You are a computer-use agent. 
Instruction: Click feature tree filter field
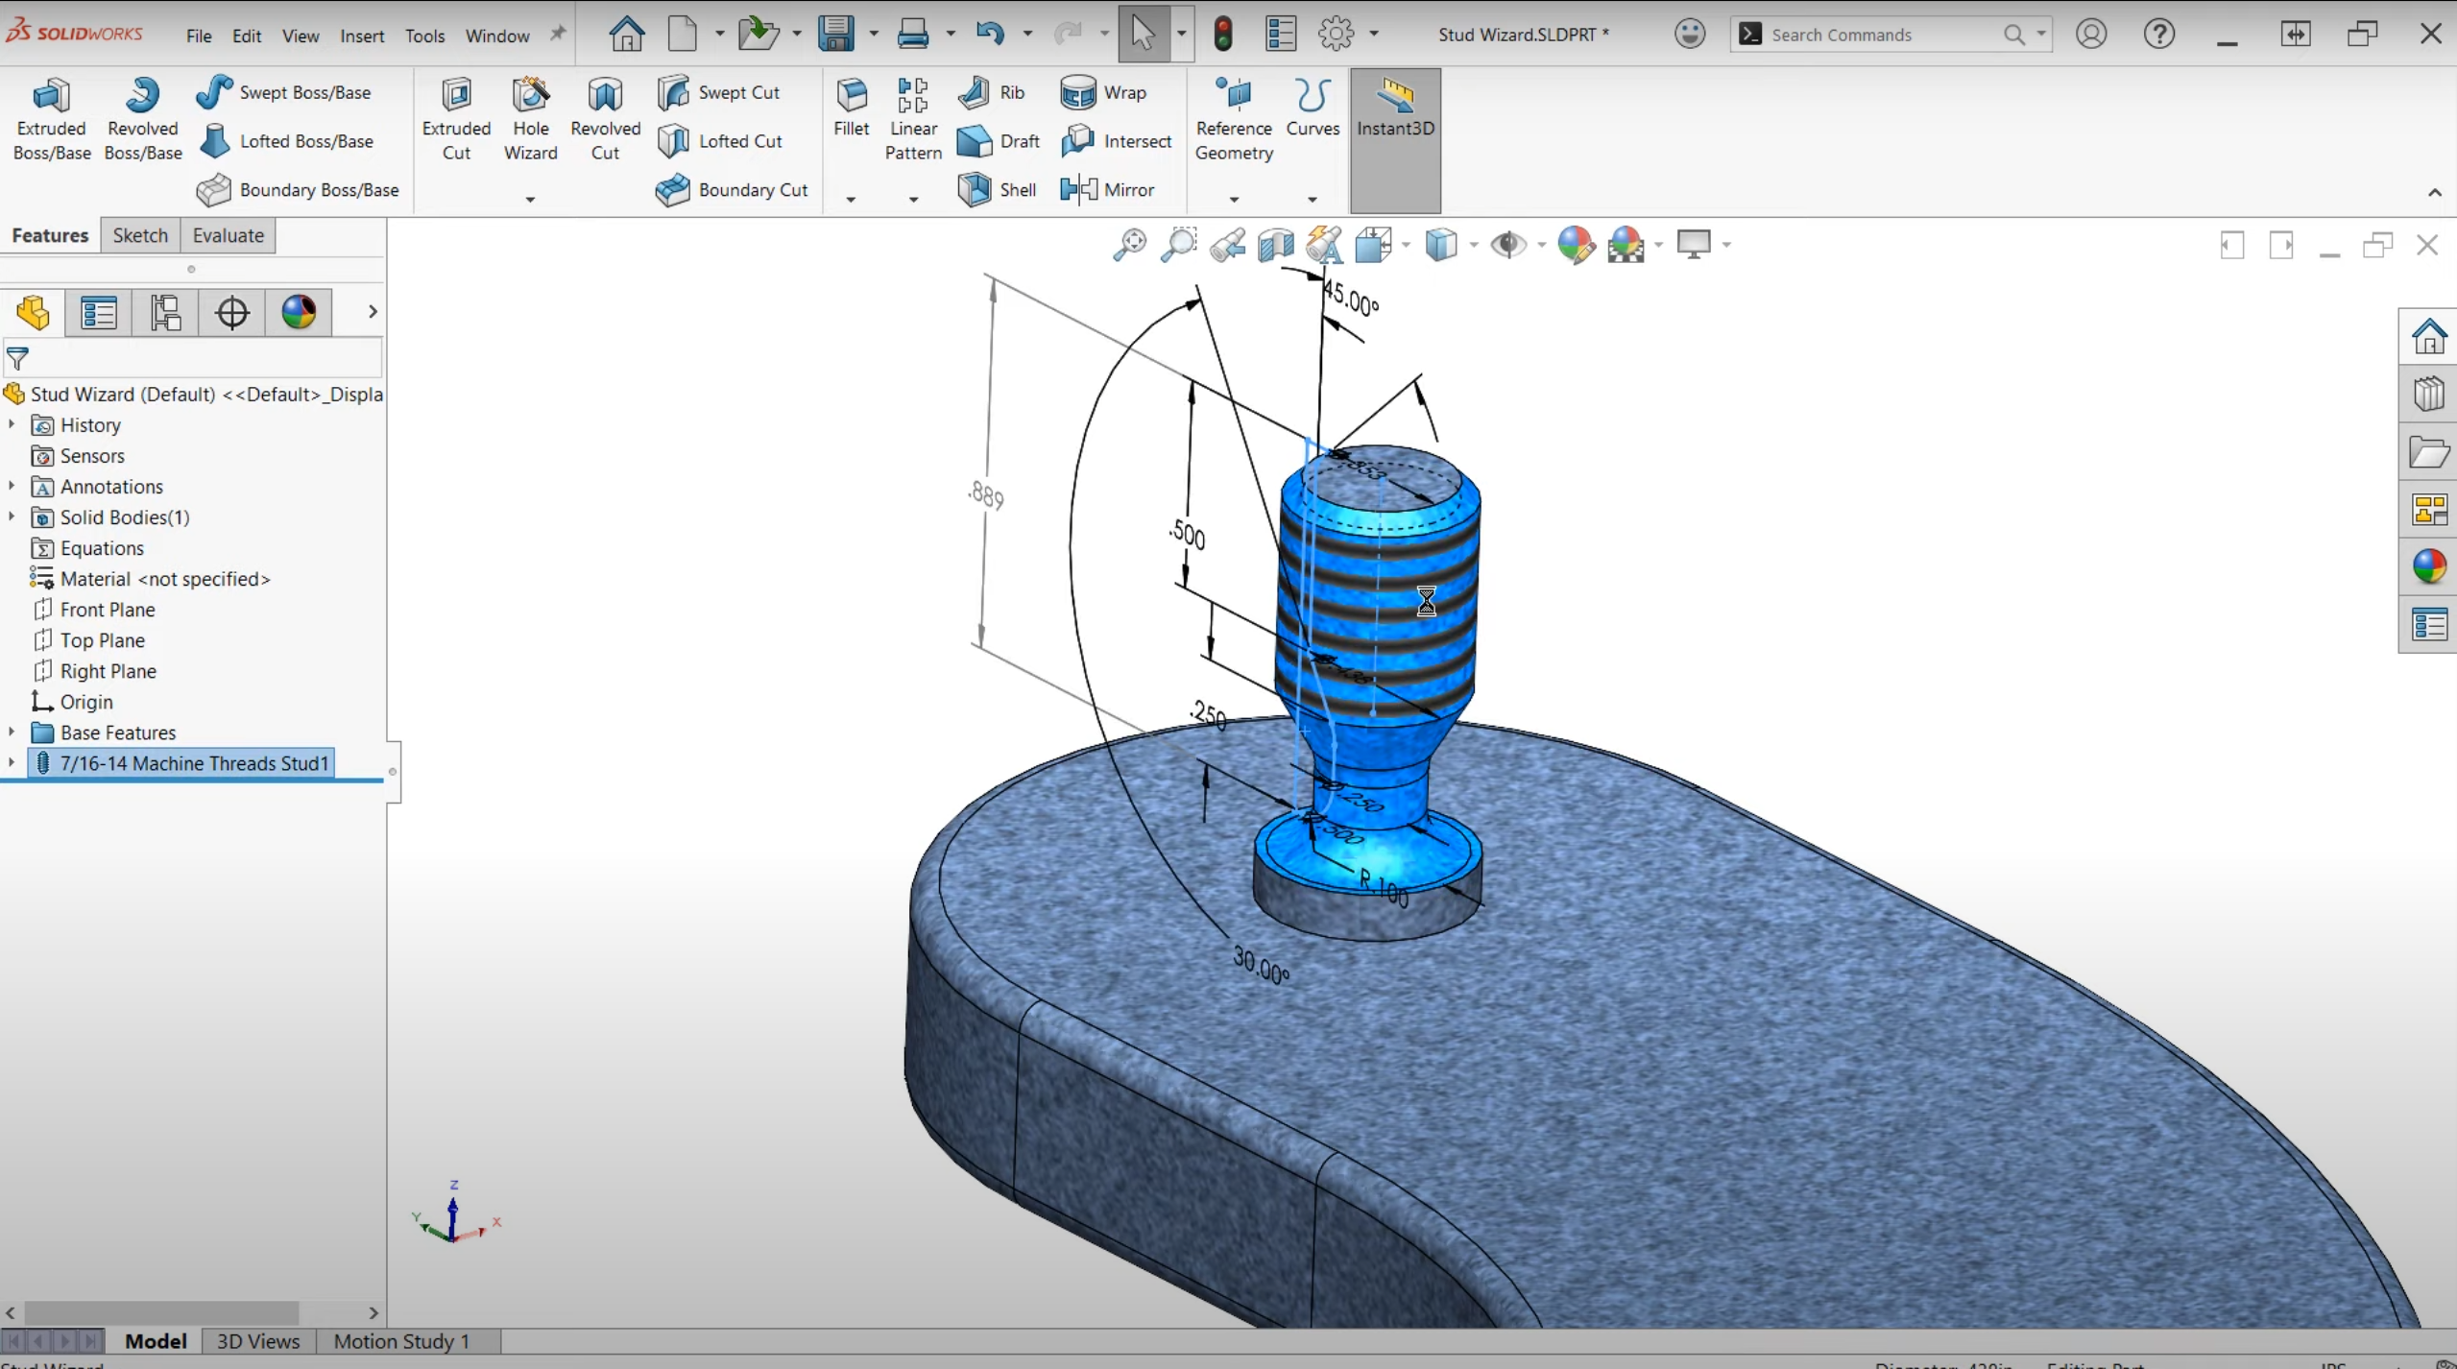click(x=192, y=359)
